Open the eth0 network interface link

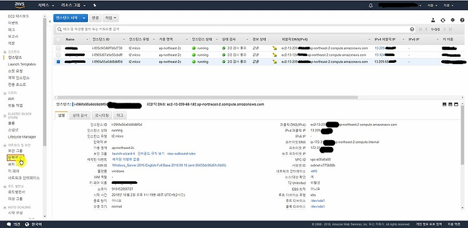click(314, 171)
